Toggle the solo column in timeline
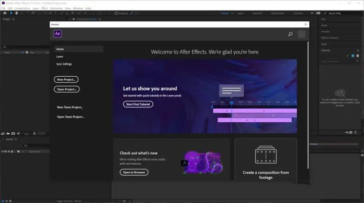 9,151
